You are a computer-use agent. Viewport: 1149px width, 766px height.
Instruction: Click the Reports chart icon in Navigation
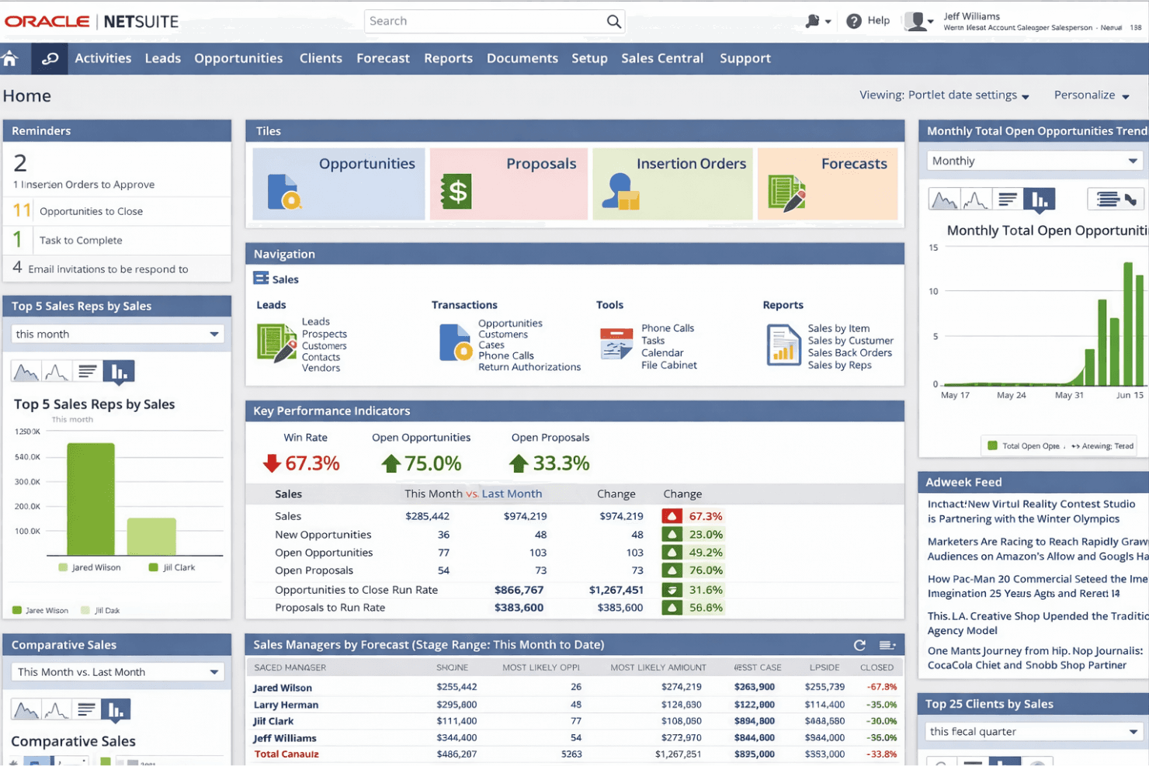tap(784, 345)
